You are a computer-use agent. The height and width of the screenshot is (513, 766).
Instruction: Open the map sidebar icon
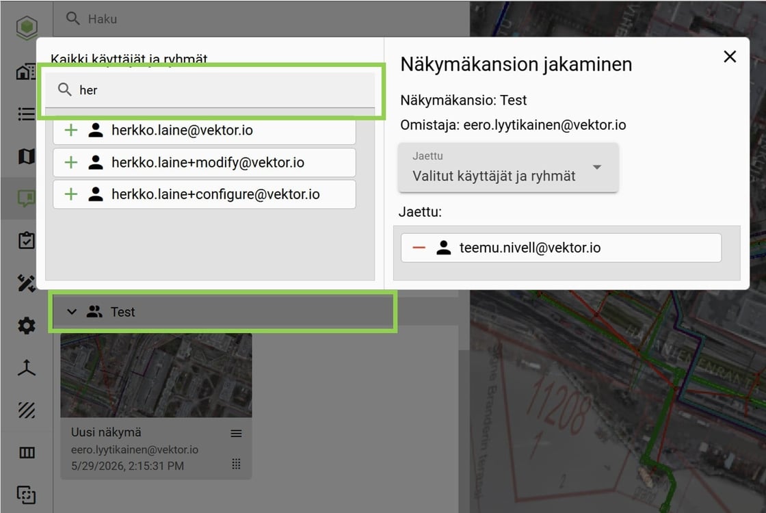pyautogui.click(x=27, y=157)
